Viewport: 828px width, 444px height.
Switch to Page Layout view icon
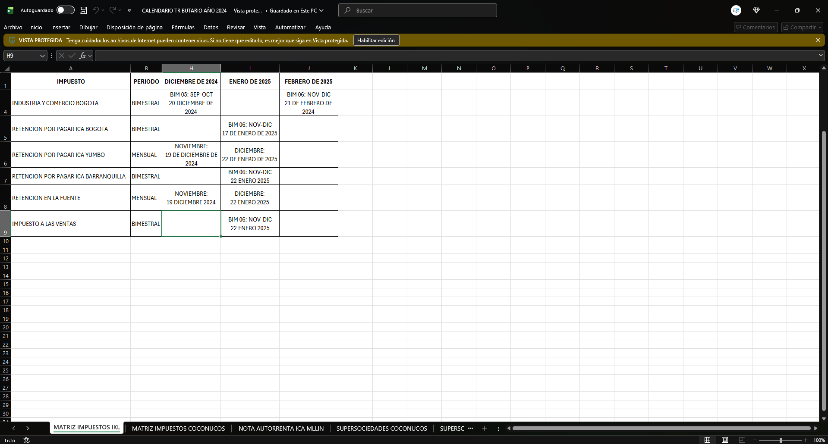724,440
